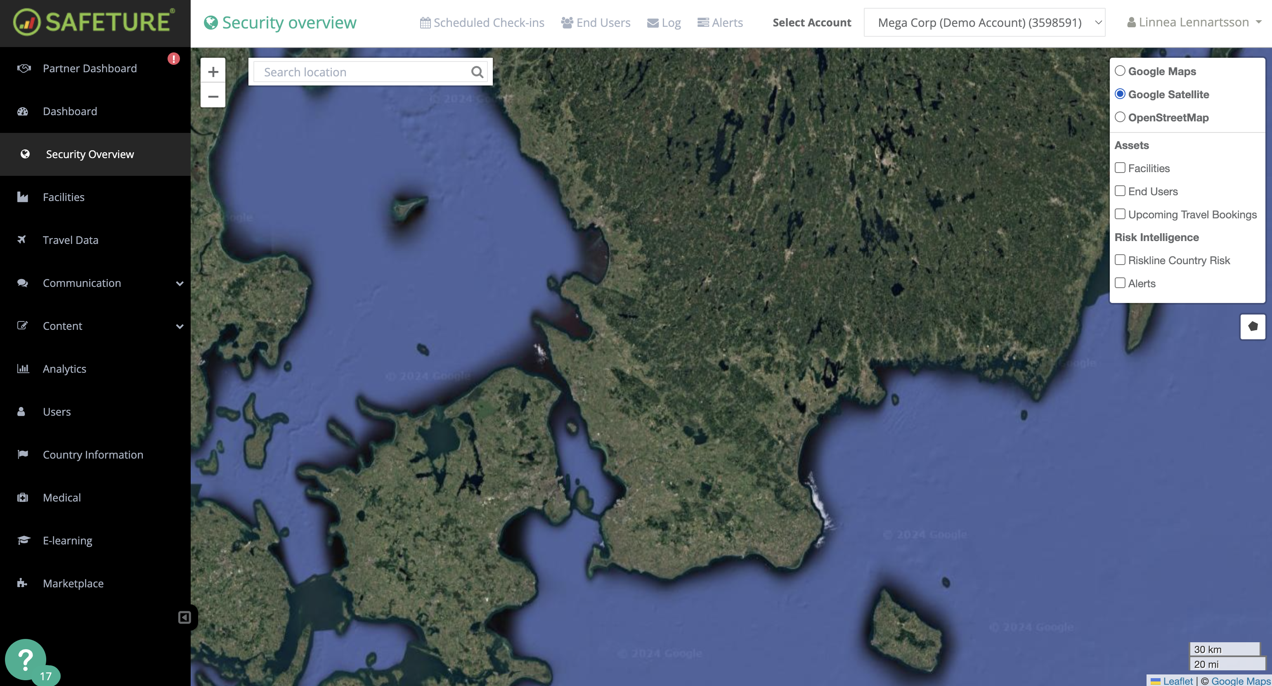The height and width of the screenshot is (686, 1272).
Task: Enable the Facilities assets checkbox
Action: pyautogui.click(x=1120, y=168)
